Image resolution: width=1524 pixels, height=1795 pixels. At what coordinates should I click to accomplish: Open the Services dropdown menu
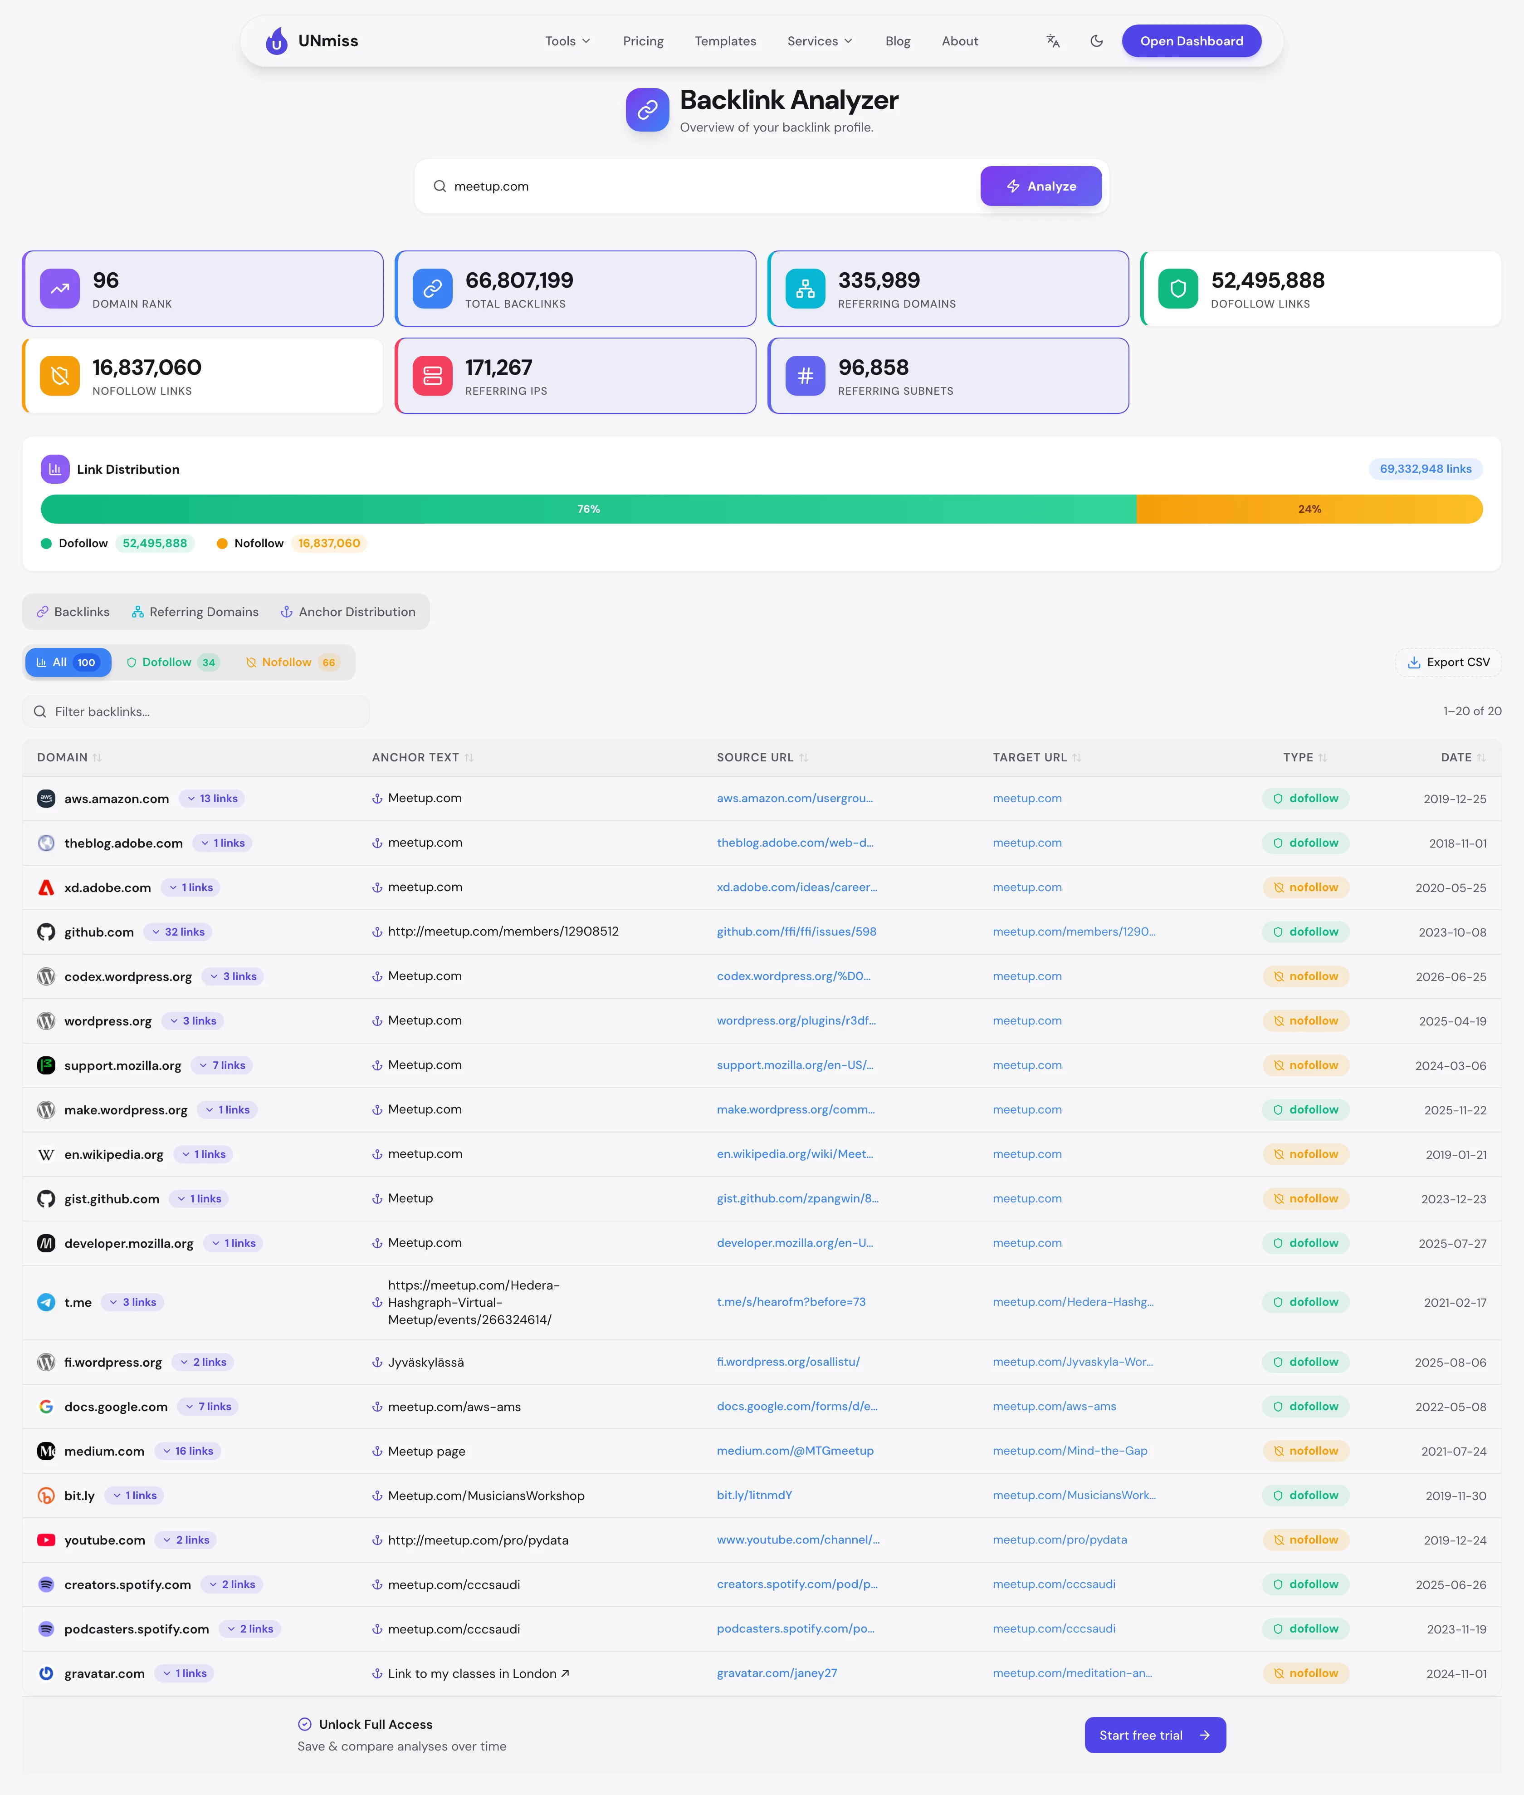coord(820,41)
